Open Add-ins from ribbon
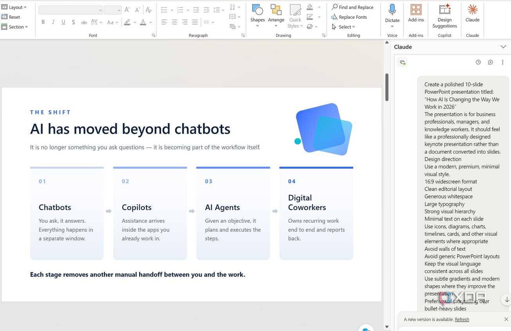The height and width of the screenshot is (331, 511). click(x=416, y=13)
